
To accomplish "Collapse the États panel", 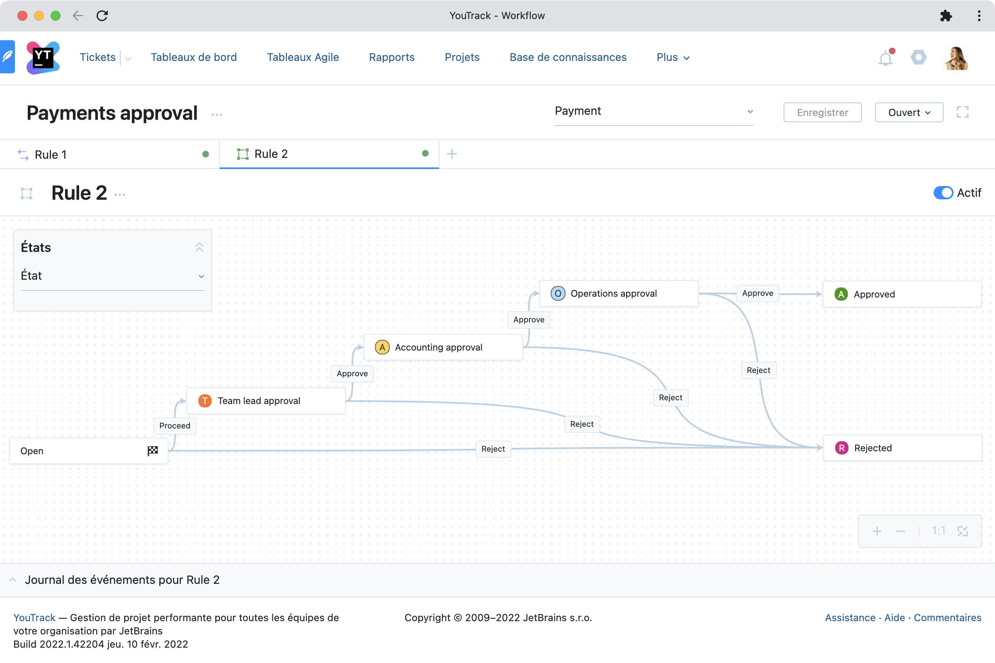I will tap(199, 247).
